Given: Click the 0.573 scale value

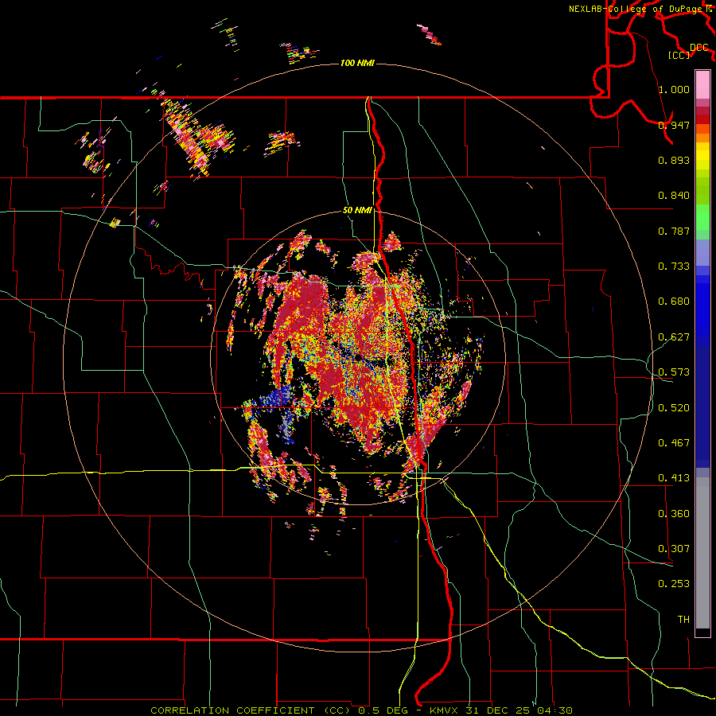Looking at the screenshot, I should click(674, 372).
